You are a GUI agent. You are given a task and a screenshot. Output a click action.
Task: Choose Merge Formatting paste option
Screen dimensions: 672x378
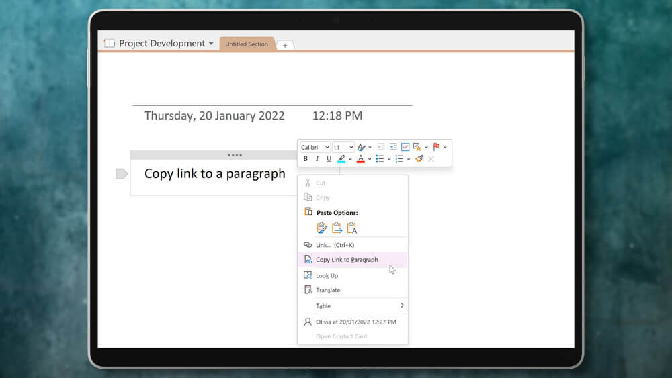click(x=337, y=228)
